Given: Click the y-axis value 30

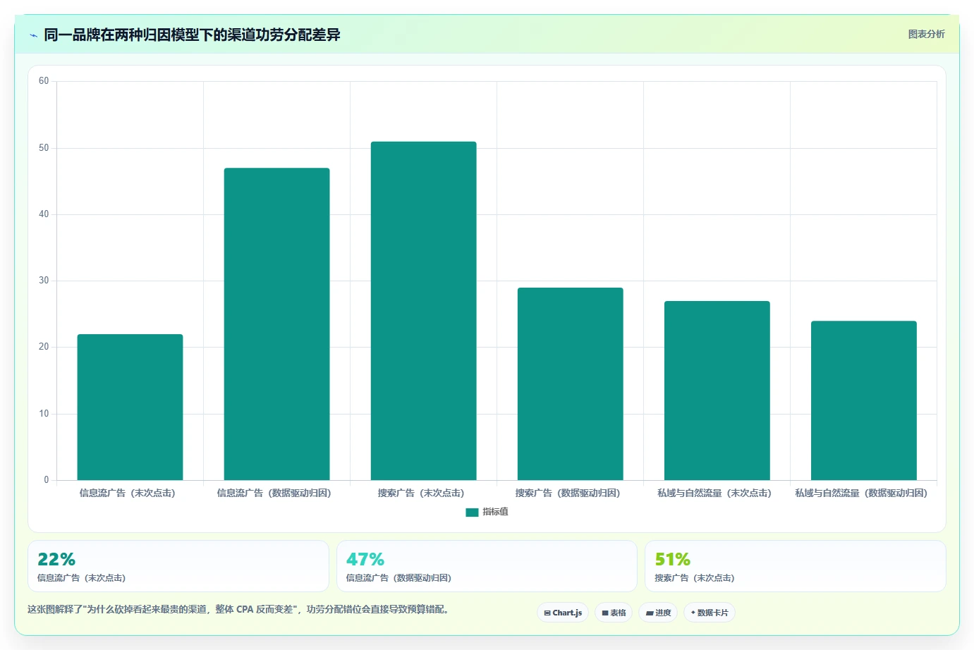Looking at the screenshot, I should (44, 281).
